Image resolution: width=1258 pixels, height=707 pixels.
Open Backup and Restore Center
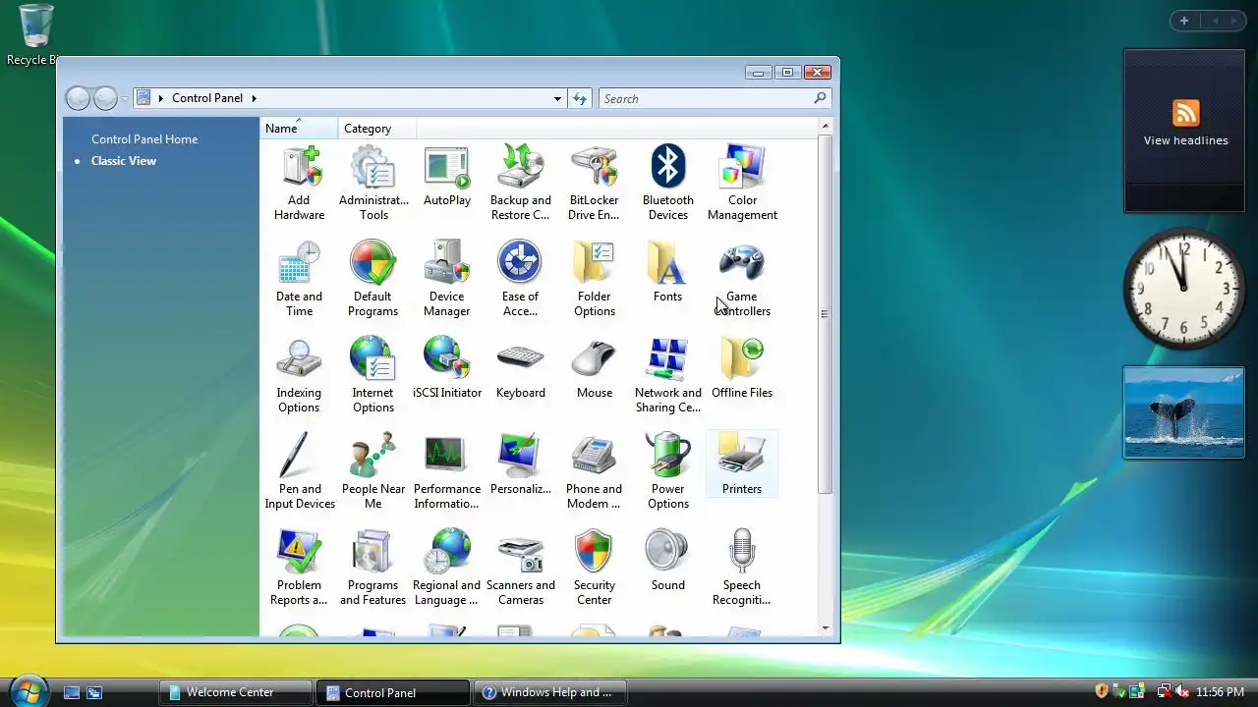(521, 183)
